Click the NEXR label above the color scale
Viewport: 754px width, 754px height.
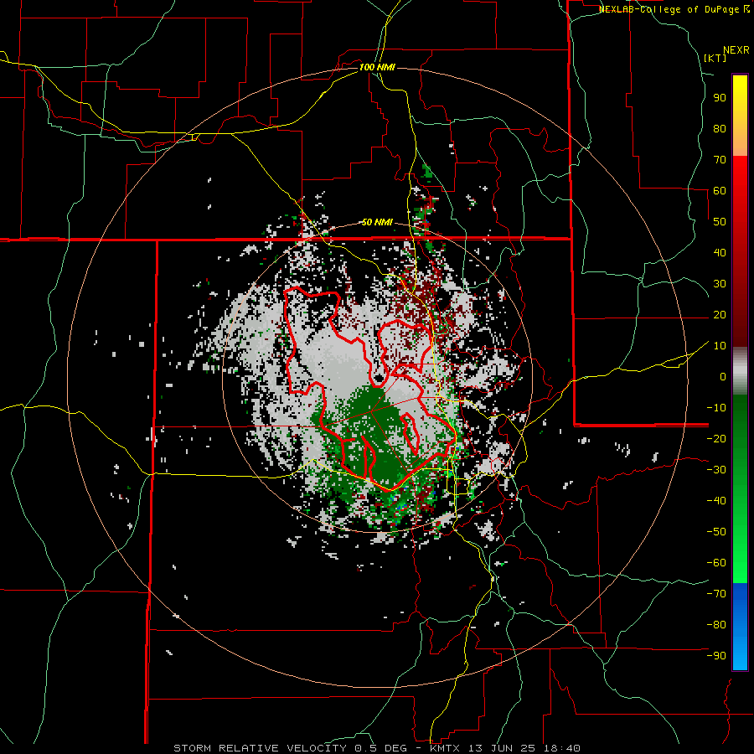(736, 50)
